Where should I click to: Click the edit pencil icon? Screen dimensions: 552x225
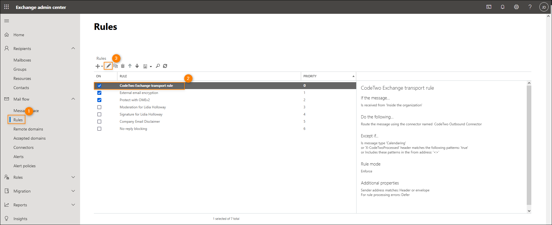[108, 66]
